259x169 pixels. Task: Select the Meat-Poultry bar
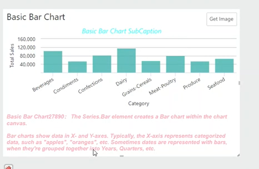coord(176,64)
